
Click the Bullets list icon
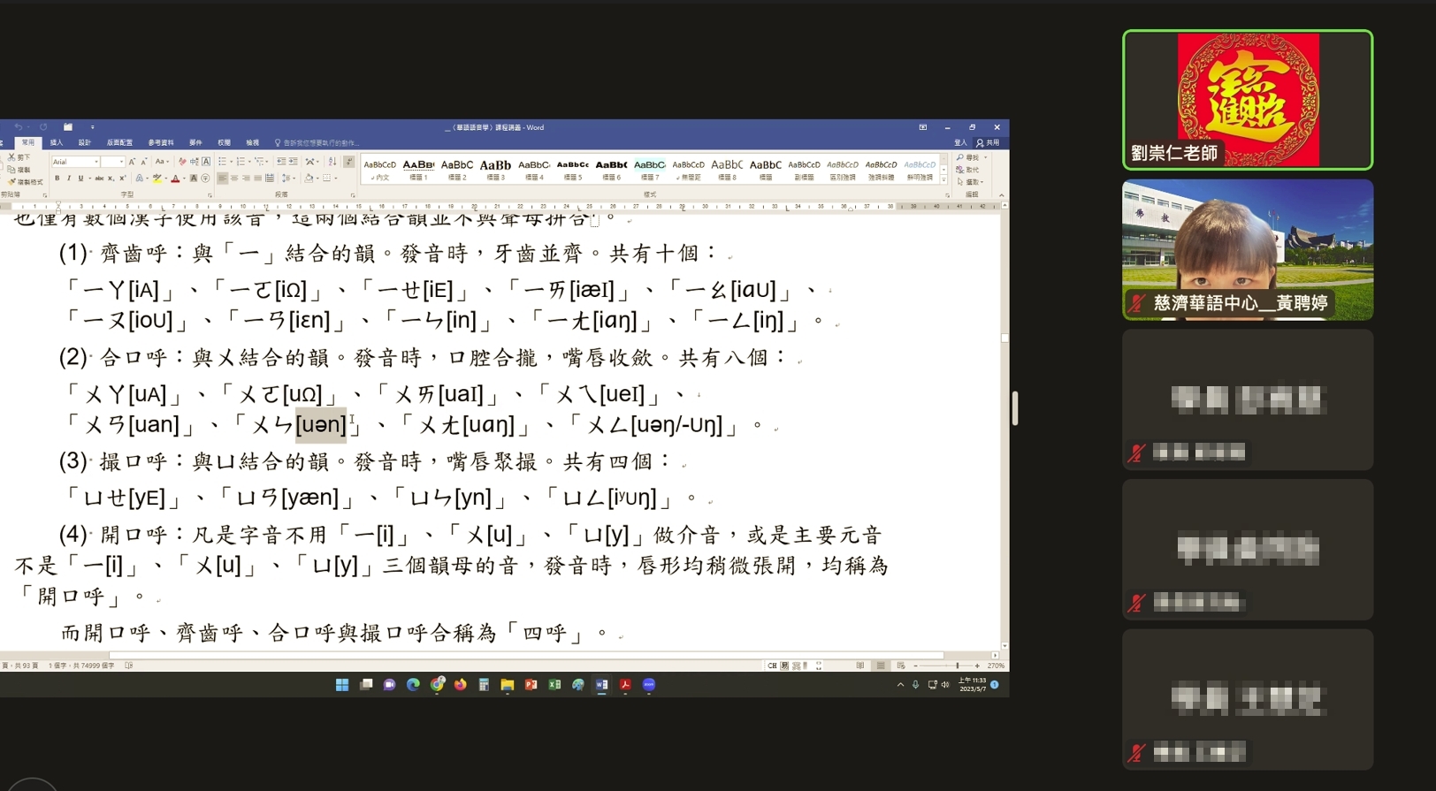(222, 162)
